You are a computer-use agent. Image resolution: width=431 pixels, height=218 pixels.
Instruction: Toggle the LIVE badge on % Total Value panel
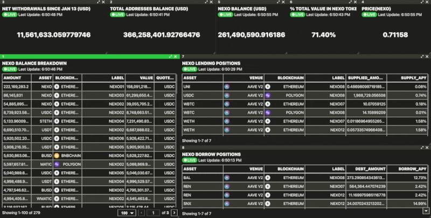click(297, 14)
